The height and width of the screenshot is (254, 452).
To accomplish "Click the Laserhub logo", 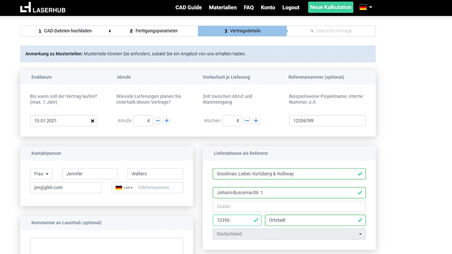I will coord(43,8).
